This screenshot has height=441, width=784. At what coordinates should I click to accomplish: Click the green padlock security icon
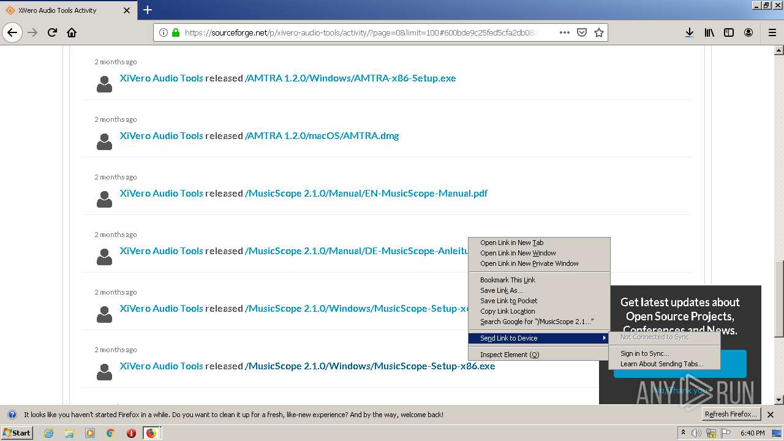[176, 32]
